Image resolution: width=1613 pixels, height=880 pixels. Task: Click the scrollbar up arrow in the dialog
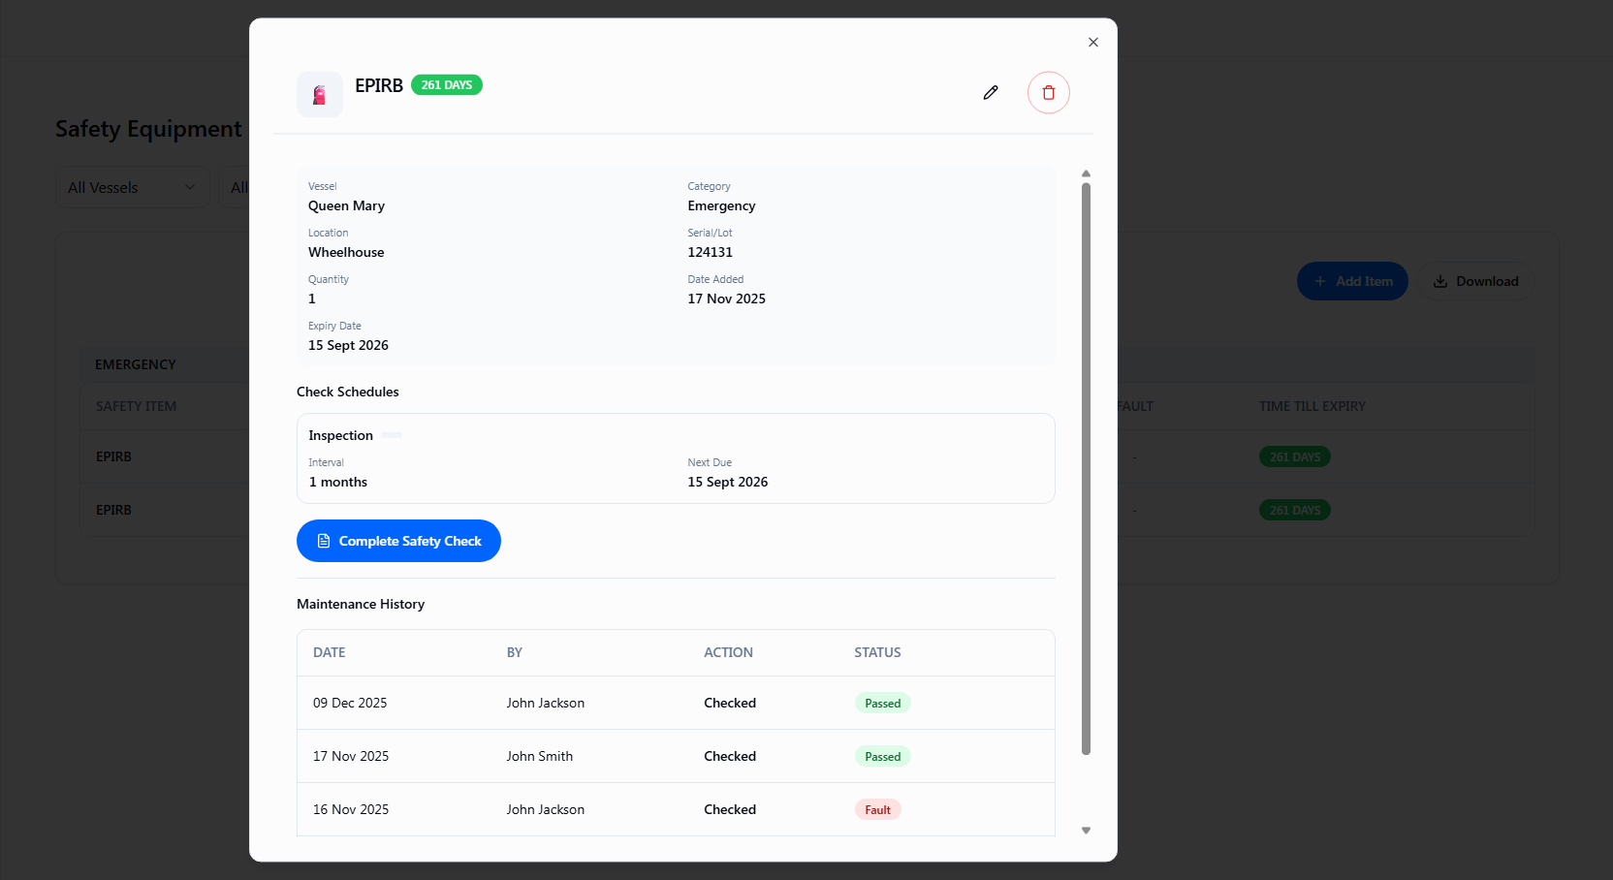[1086, 173]
